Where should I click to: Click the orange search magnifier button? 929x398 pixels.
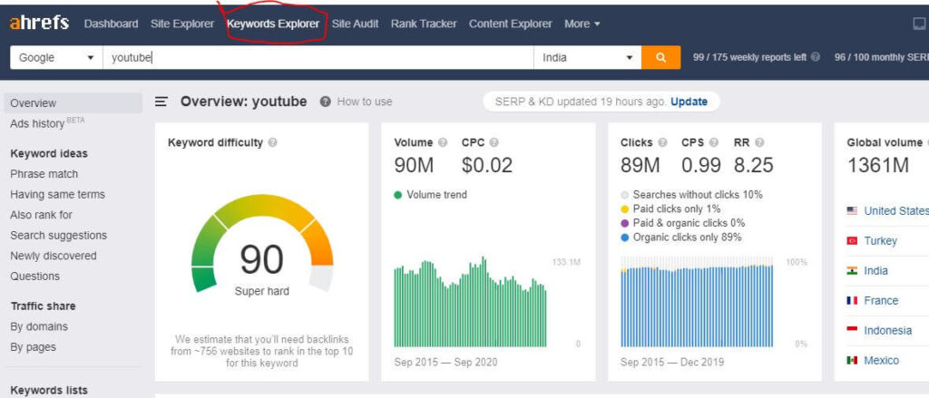(660, 57)
